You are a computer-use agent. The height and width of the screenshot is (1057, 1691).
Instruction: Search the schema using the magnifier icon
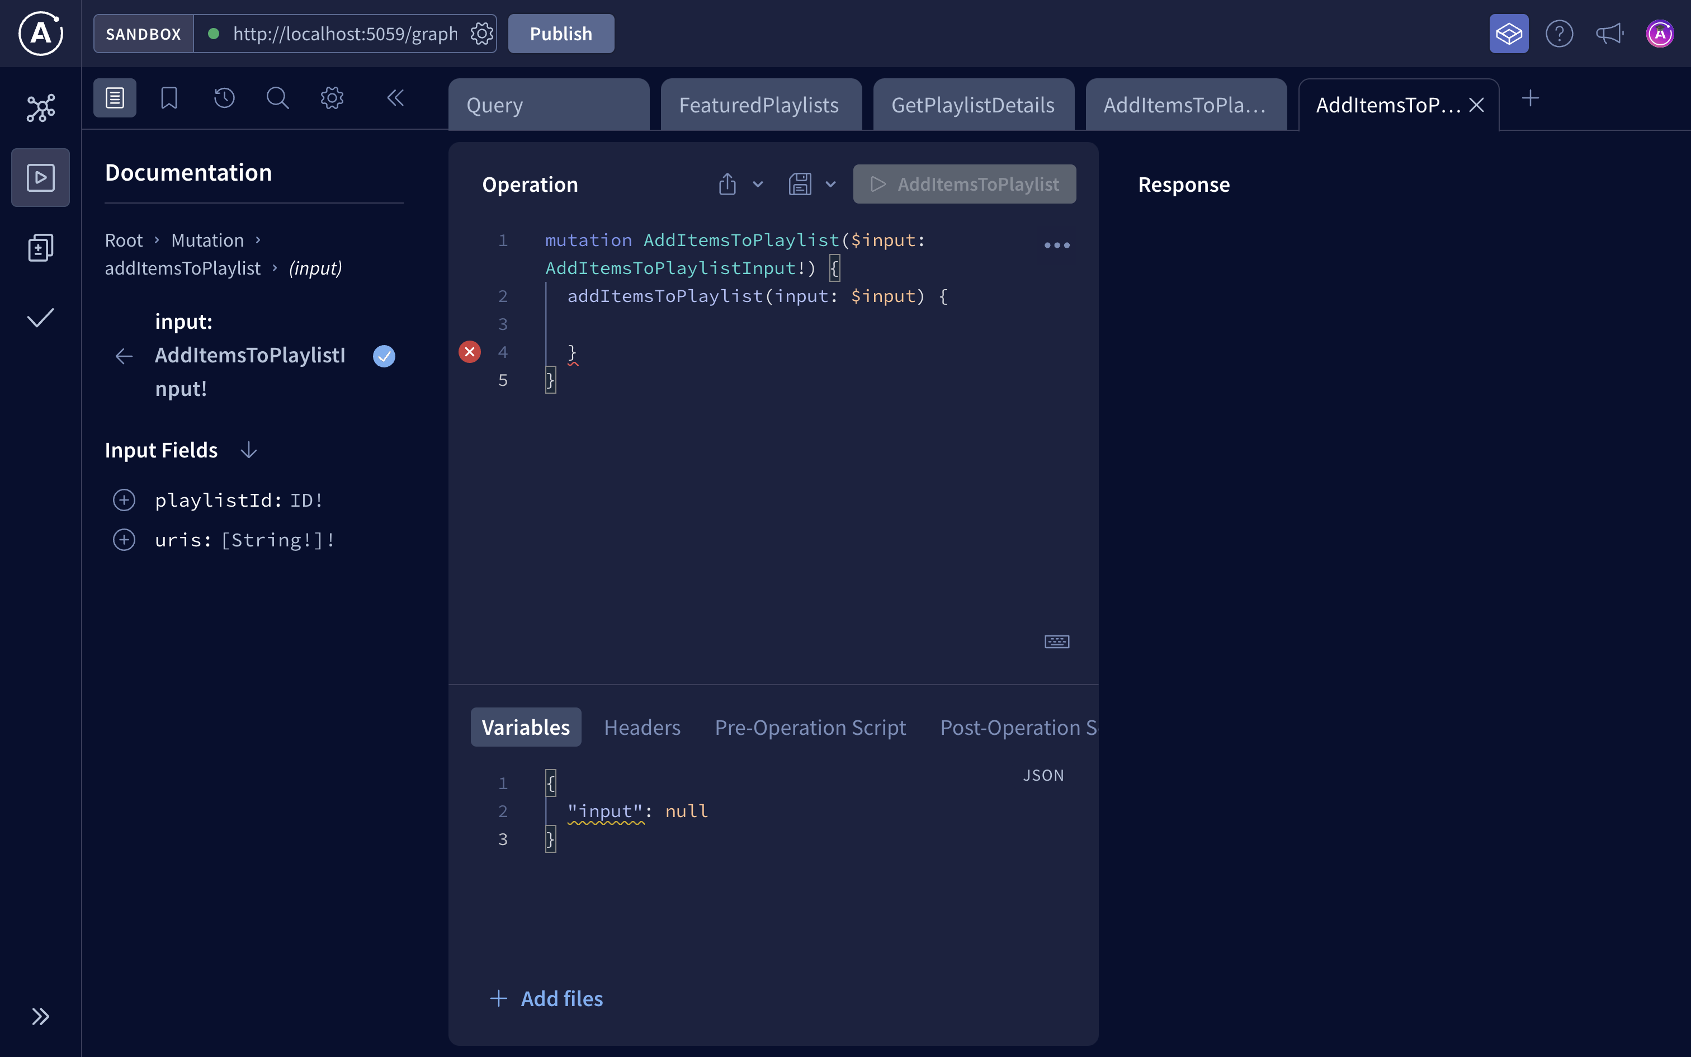coord(277,98)
